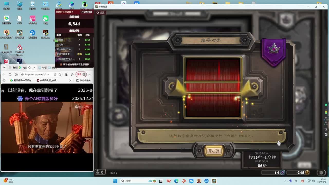
Task: Open the Windows Start menu
Action: pyautogui.click(x=115, y=181)
